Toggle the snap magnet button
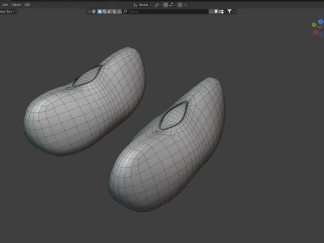The image size is (324, 243). [x=165, y=5]
